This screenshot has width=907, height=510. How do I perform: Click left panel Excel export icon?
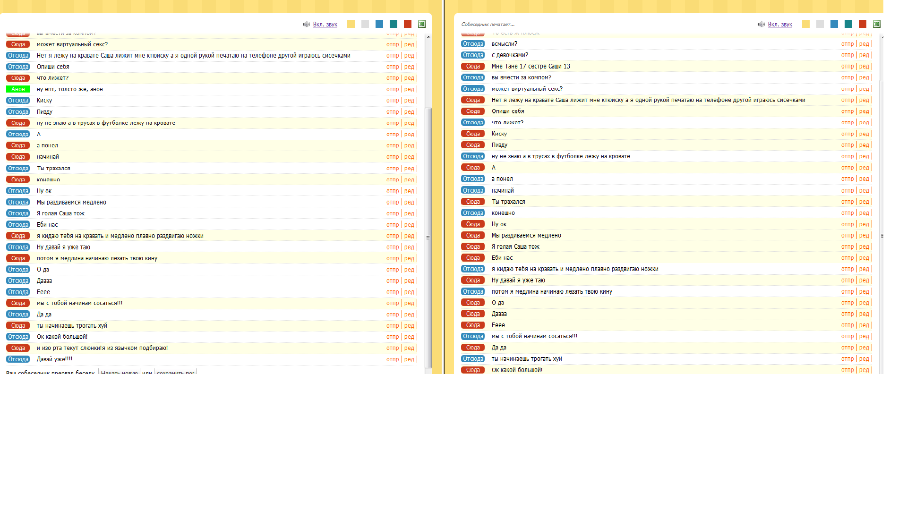(422, 24)
